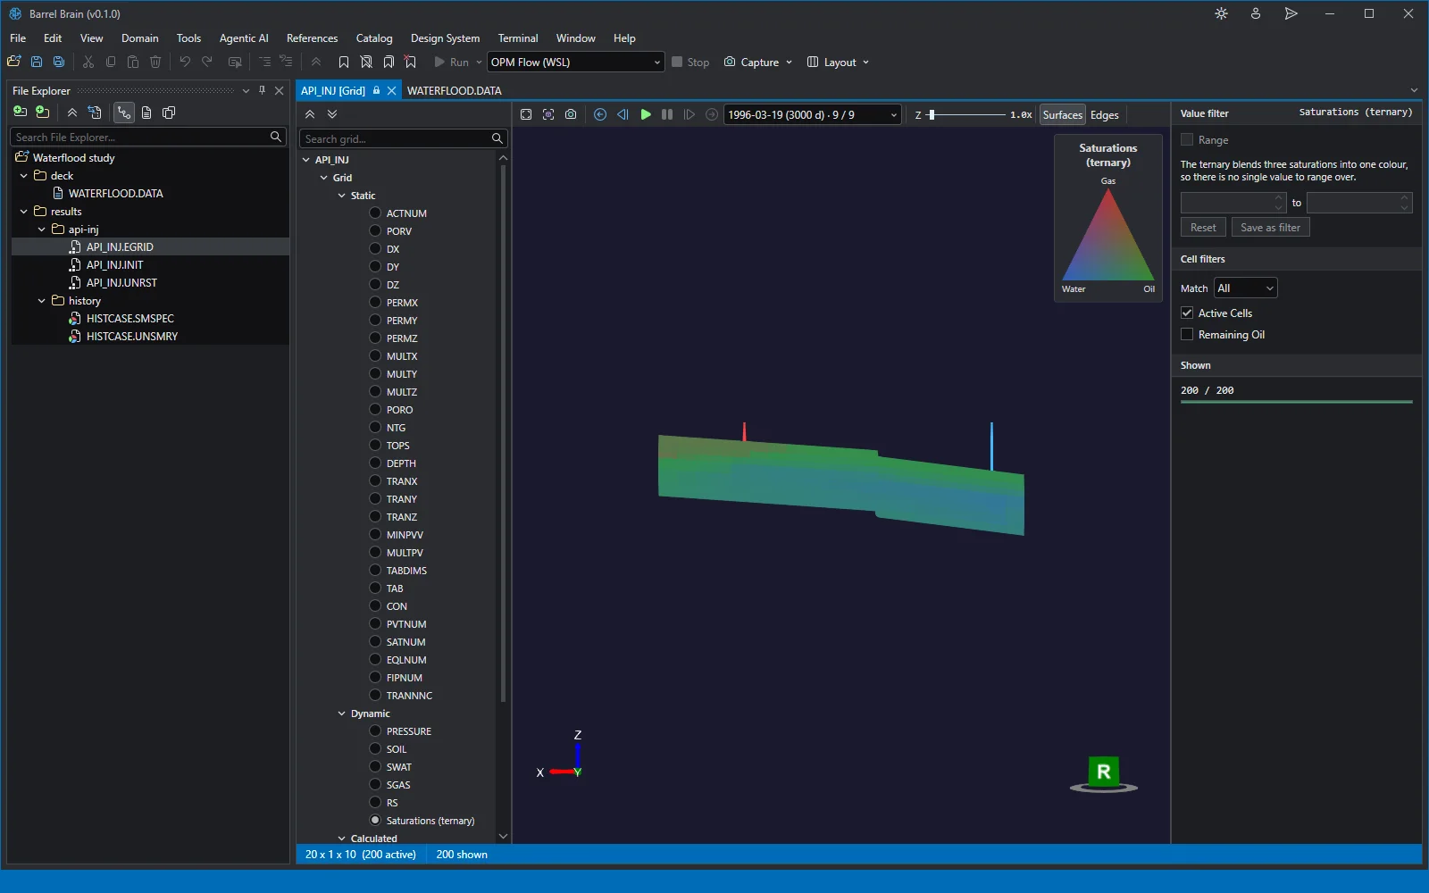Collapse the Static group in grid tree
The height and width of the screenshot is (893, 1429).
click(341, 195)
